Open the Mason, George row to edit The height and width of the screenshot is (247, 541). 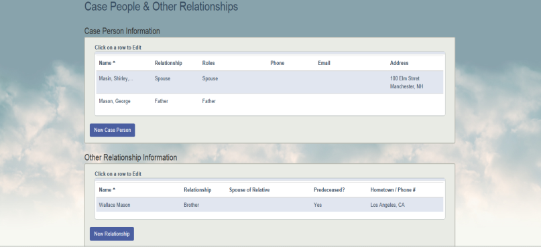(269, 101)
